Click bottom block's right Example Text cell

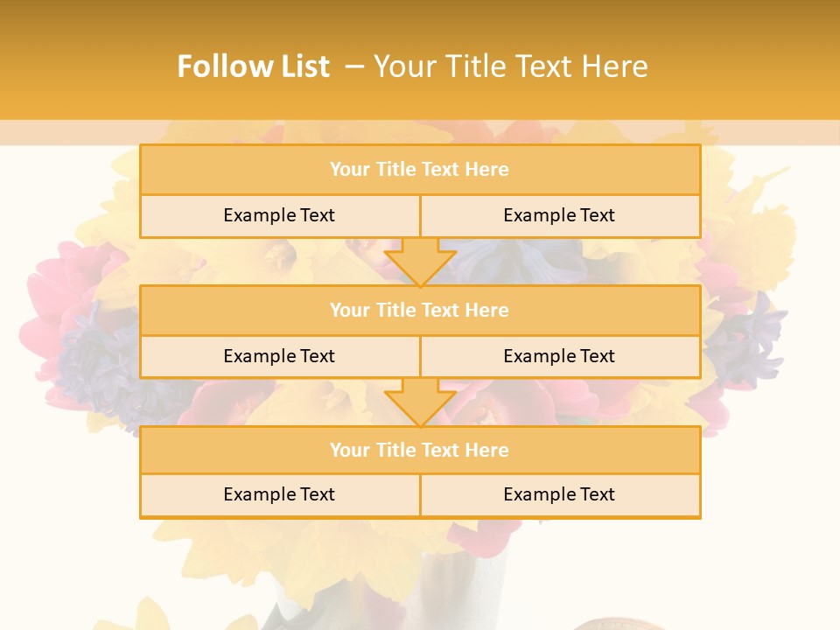pyautogui.click(x=559, y=494)
